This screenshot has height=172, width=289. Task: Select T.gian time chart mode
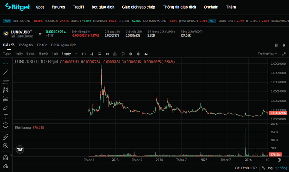click(x=7, y=54)
